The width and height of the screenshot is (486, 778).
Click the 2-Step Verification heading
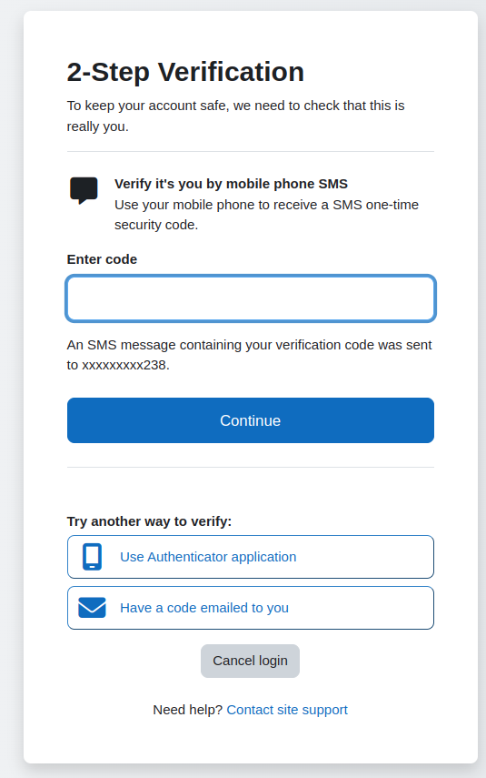(x=185, y=72)
